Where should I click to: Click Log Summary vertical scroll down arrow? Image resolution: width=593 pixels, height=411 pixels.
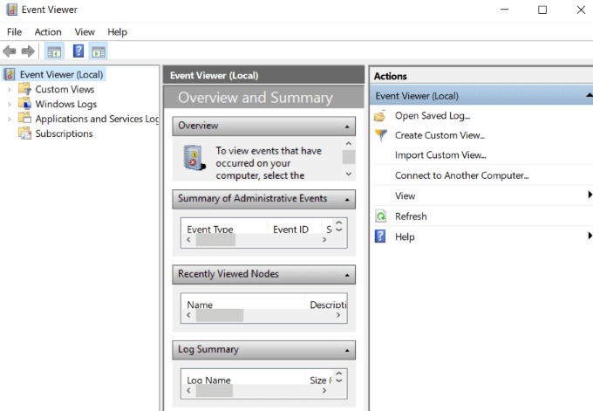(339, 380)
